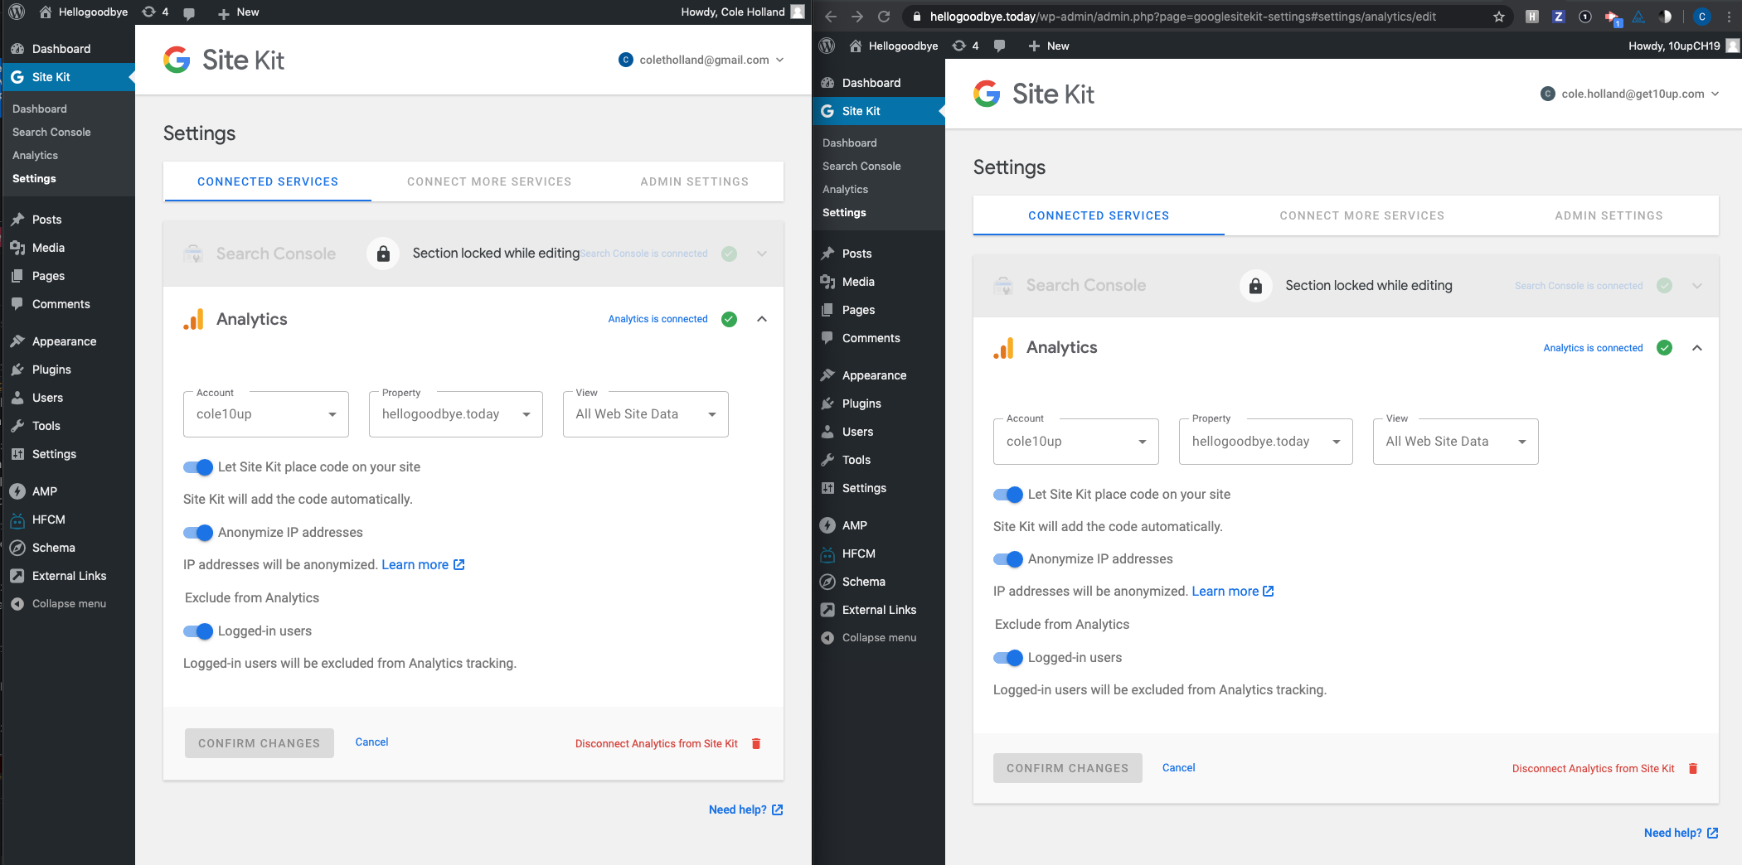Open Property dropdown in right window
This screenshot has width=1742, height=865.
(1266, 442)
